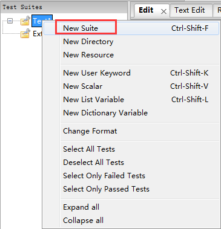Click the external resources folder icon
The image size is (221, 229).
click(25, 33)
